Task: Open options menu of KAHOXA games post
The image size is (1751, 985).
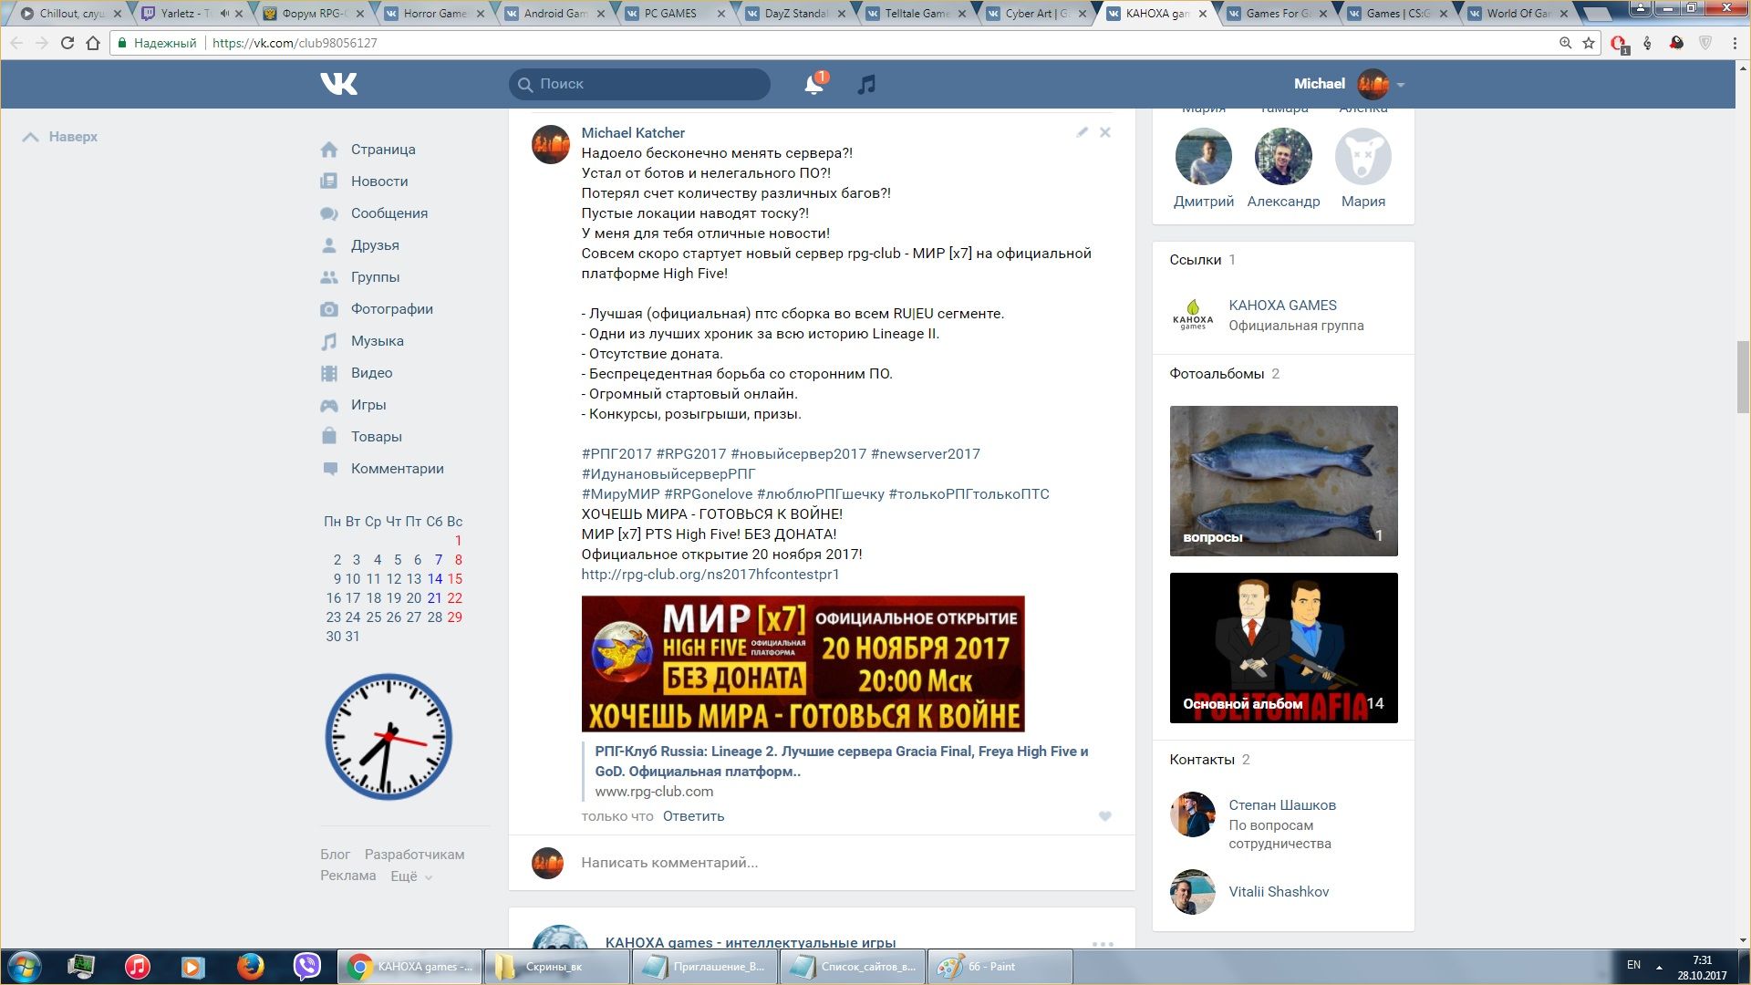Action: tap(1103, 944)
